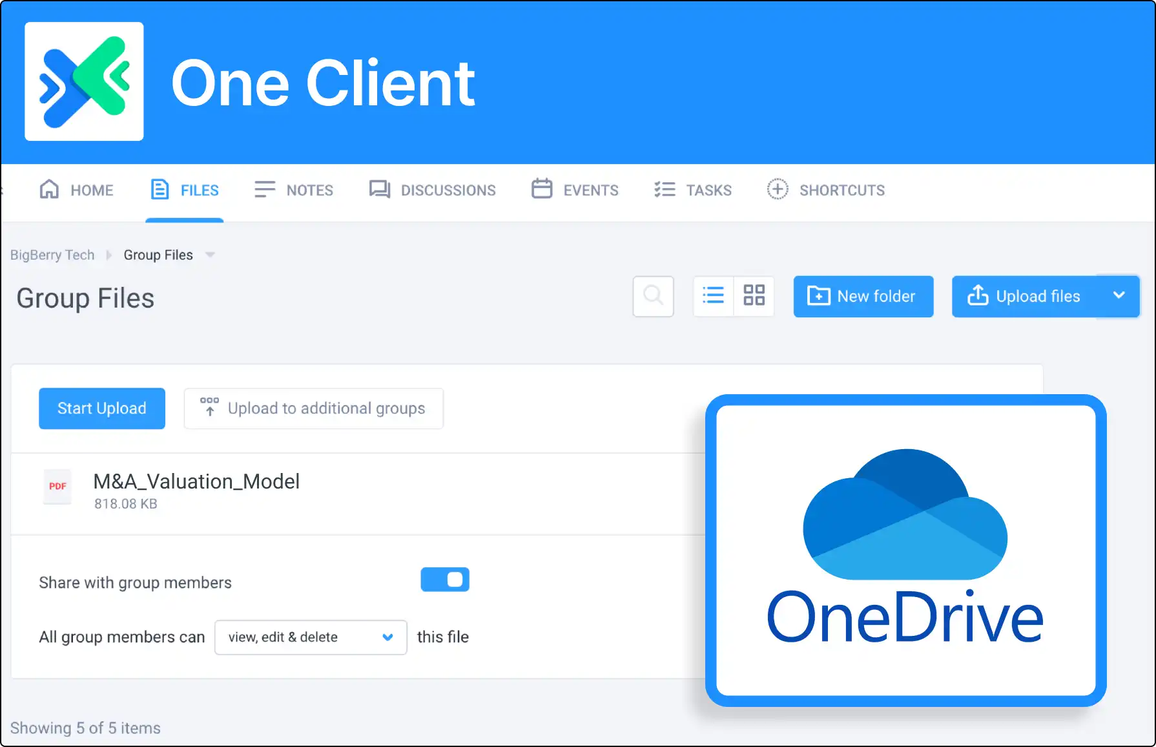
Task: Click the OneDrive logo card
Action: (x=906, y=551)
